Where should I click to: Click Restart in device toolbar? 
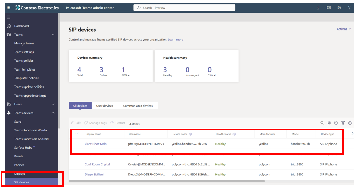pos(118,123)
